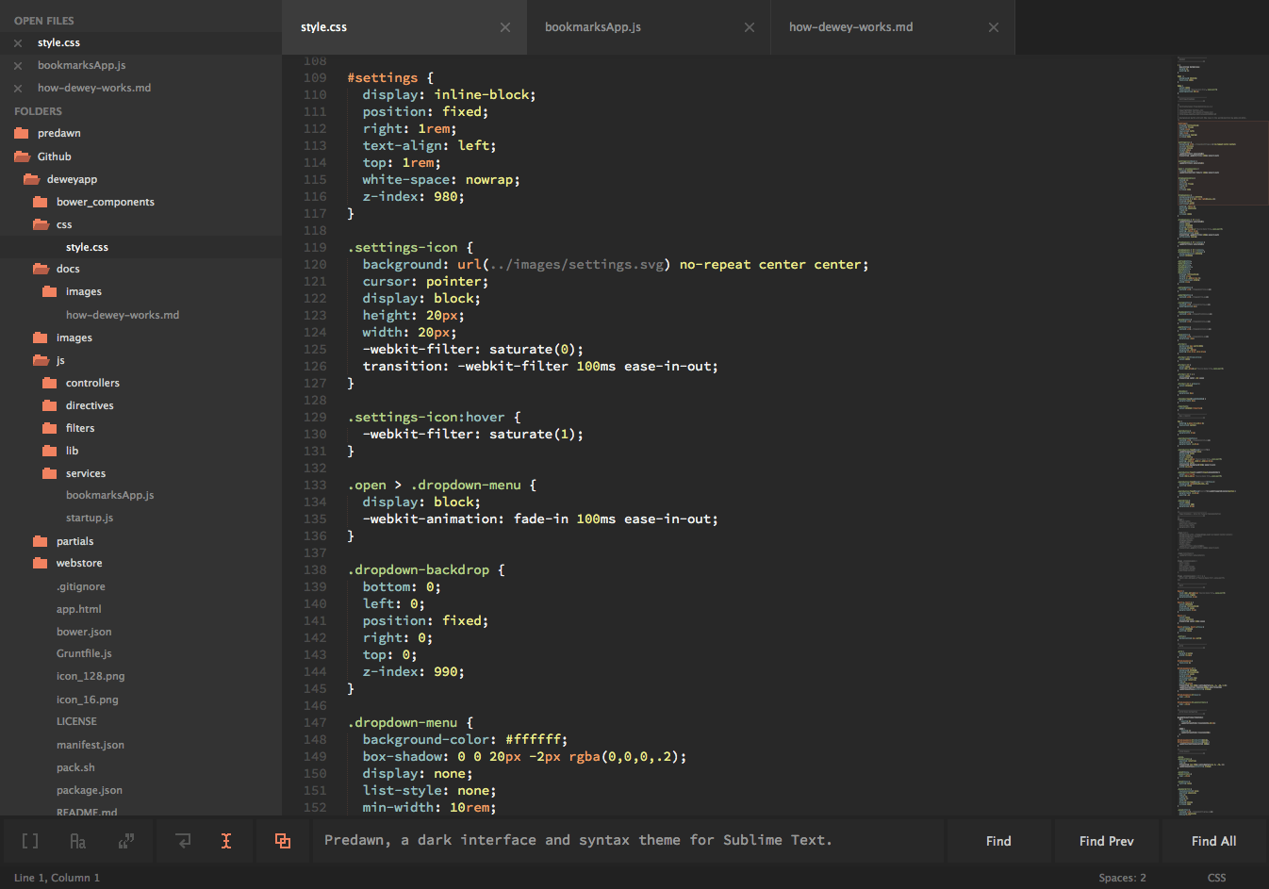Click the Find Prev button

[1105, 840]
